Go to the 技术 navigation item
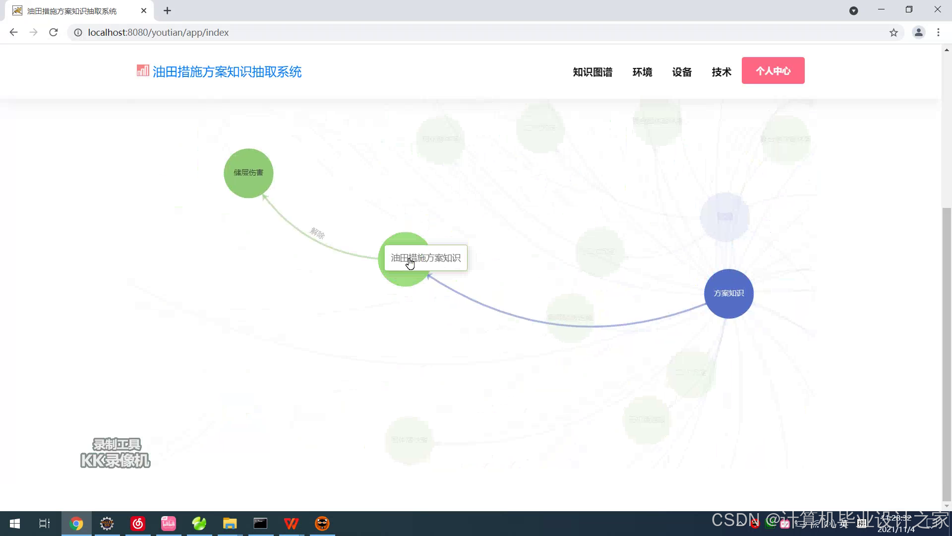Image resolution: width=952 pixels, height=536 pixels. pyautogui.click(x=721, y=72)
